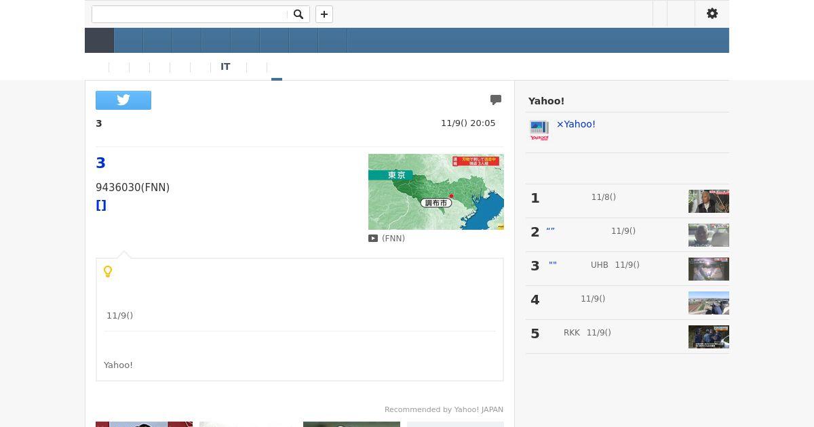Click the "9436030(FNN)" summary text
This screenshot has height=427, width=814.
(133, 188)
